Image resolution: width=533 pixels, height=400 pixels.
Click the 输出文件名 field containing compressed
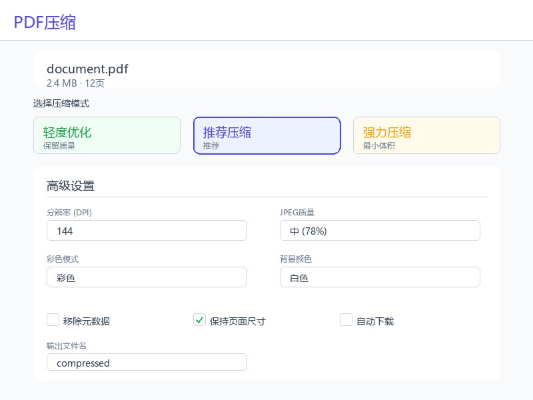tap(147, 362)
